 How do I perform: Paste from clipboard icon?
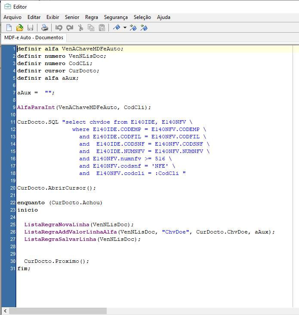pyautogui.click(x=102, y=28)
